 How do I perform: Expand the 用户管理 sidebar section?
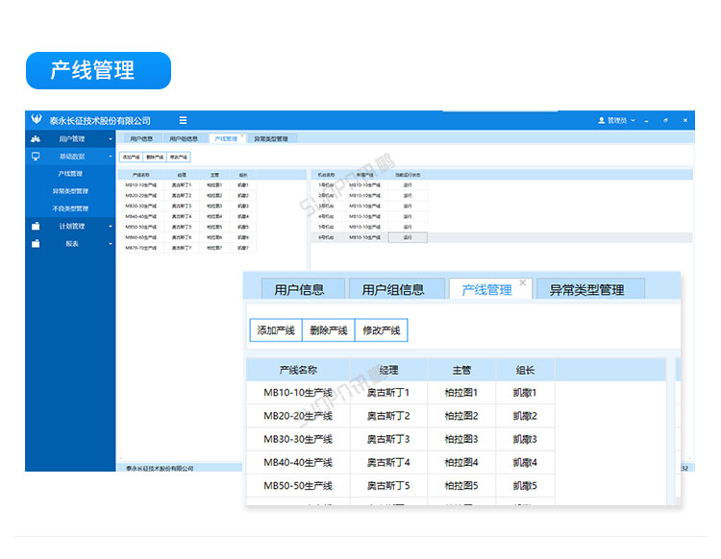tap(110, 139)
